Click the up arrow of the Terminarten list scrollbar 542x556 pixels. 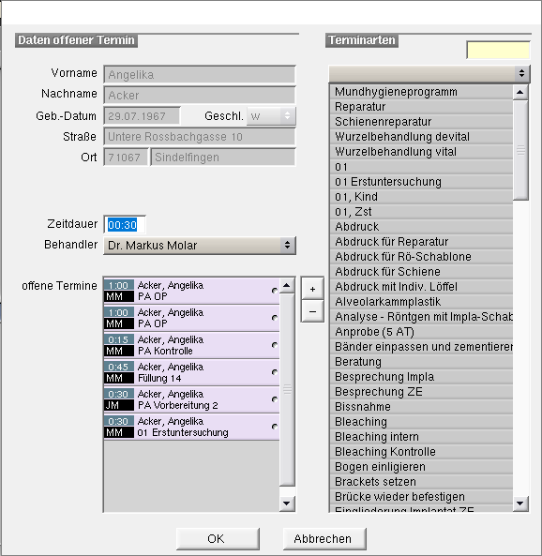[x=520, y=93]
